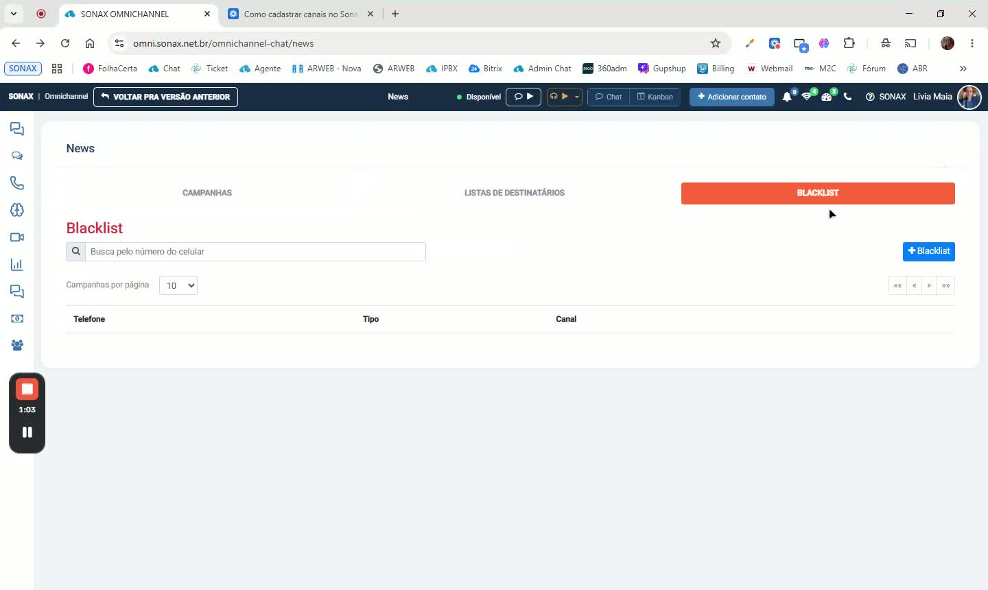Open the Listas de Destinatários tab
This screenshot has width=988, height=590.
pyautogui.click(x=515, y=193)
